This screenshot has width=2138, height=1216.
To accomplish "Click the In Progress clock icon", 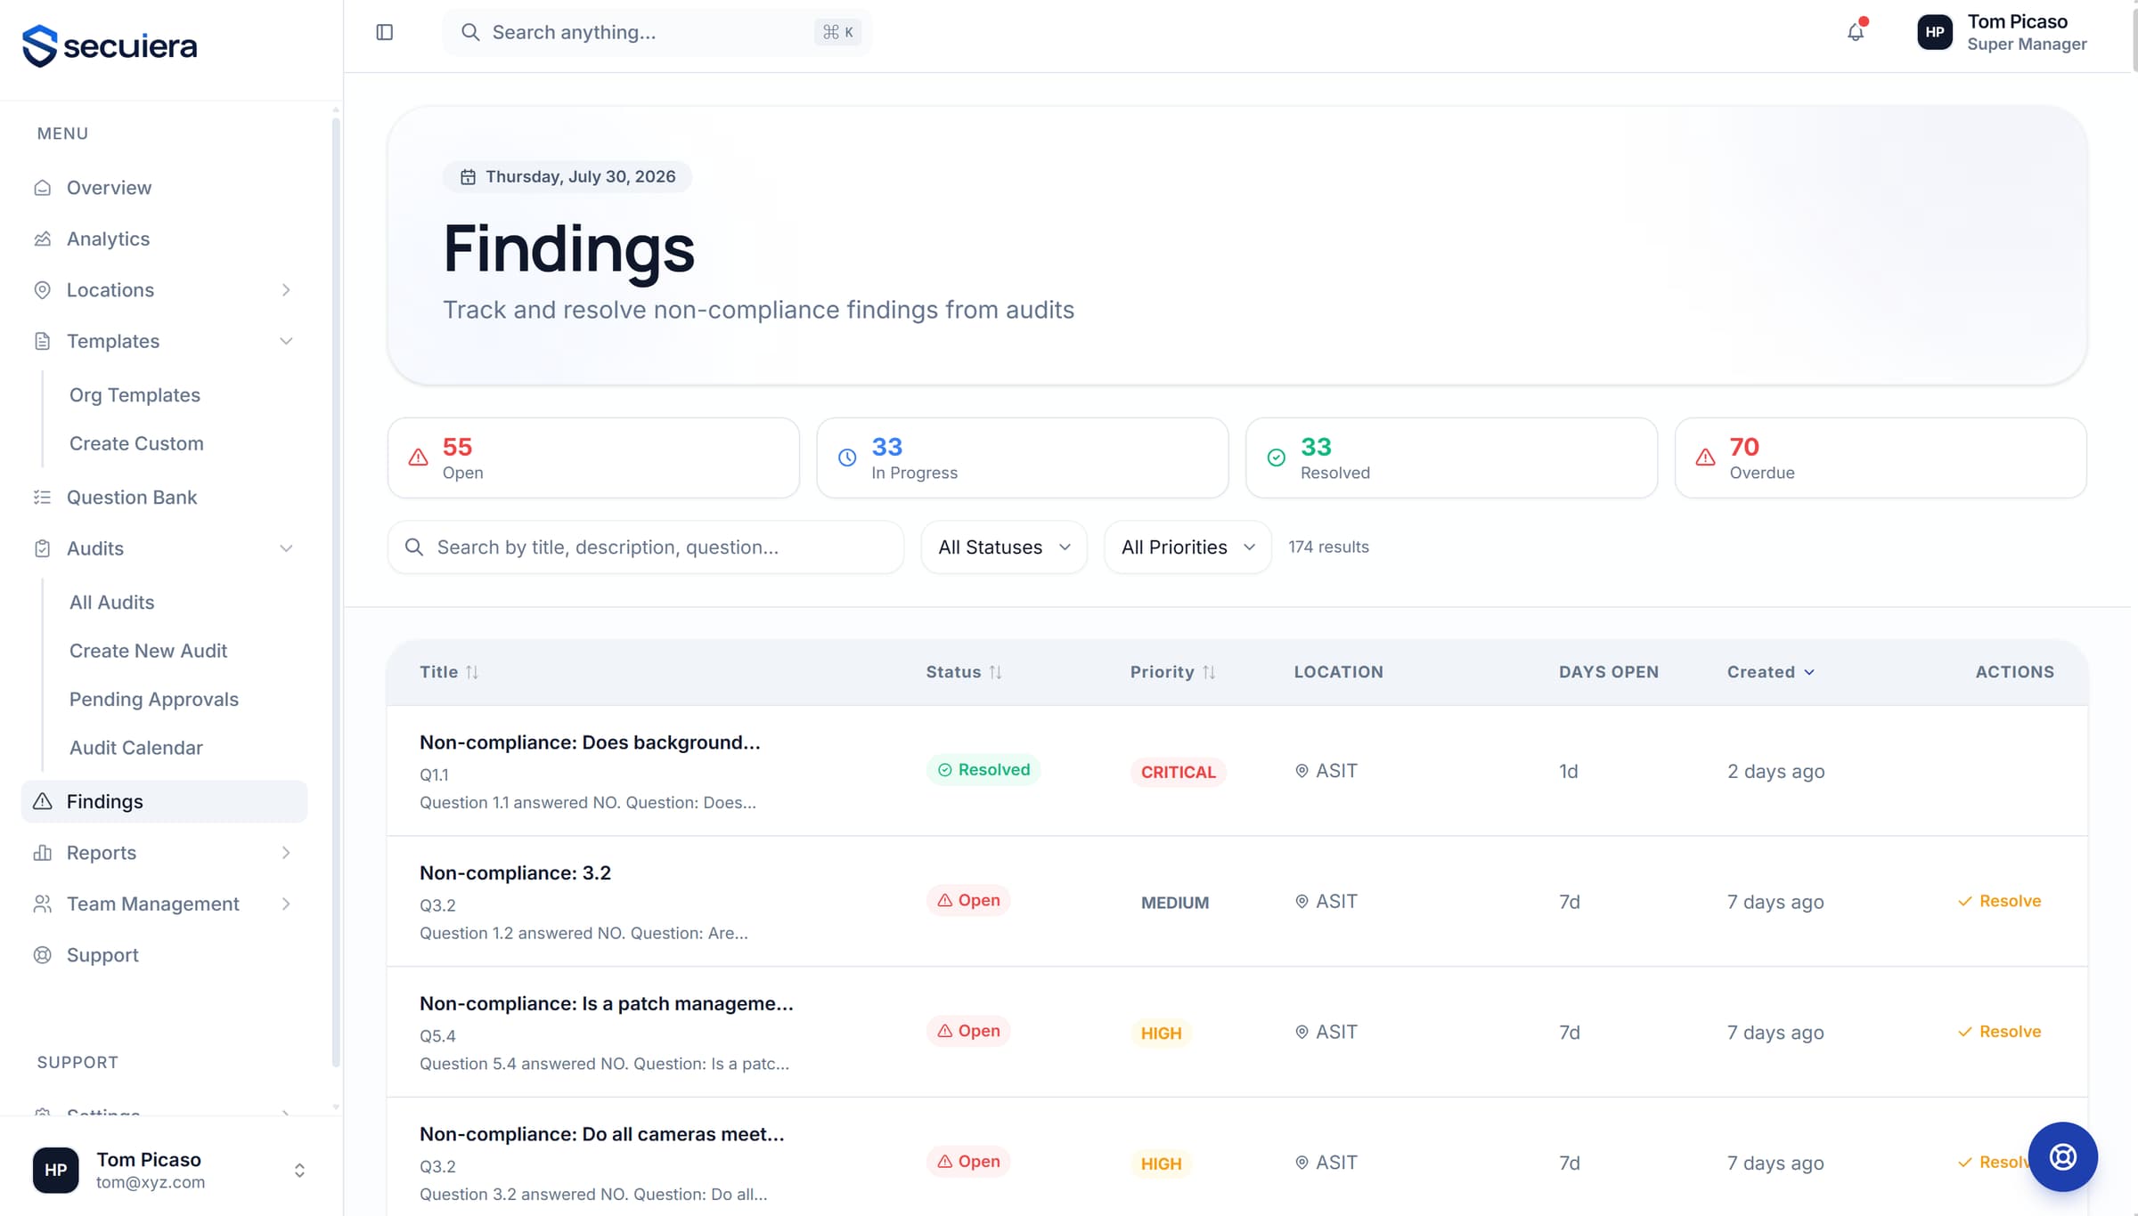I will pos(847,458).
